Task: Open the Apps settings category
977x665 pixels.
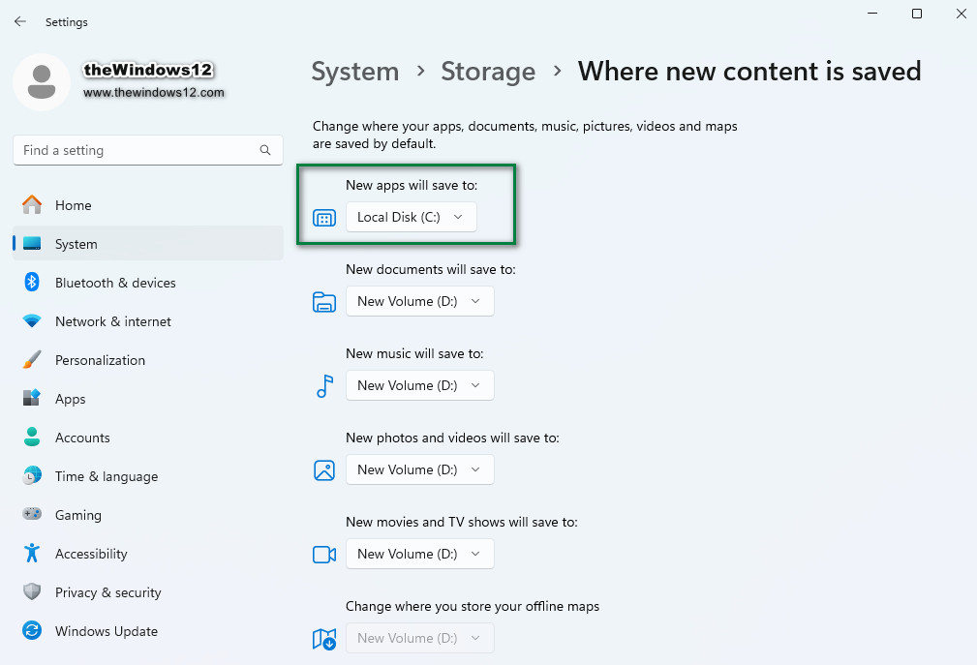Action: [x=148, y=399]
